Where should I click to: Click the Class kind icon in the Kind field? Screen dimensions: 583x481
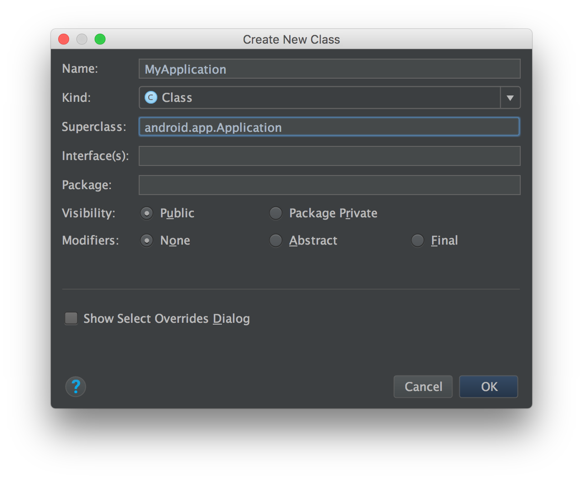coord(151,97)
